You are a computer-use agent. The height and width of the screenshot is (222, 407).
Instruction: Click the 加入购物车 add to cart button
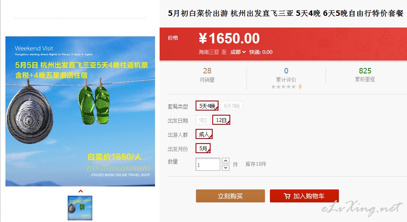(304, 196)
